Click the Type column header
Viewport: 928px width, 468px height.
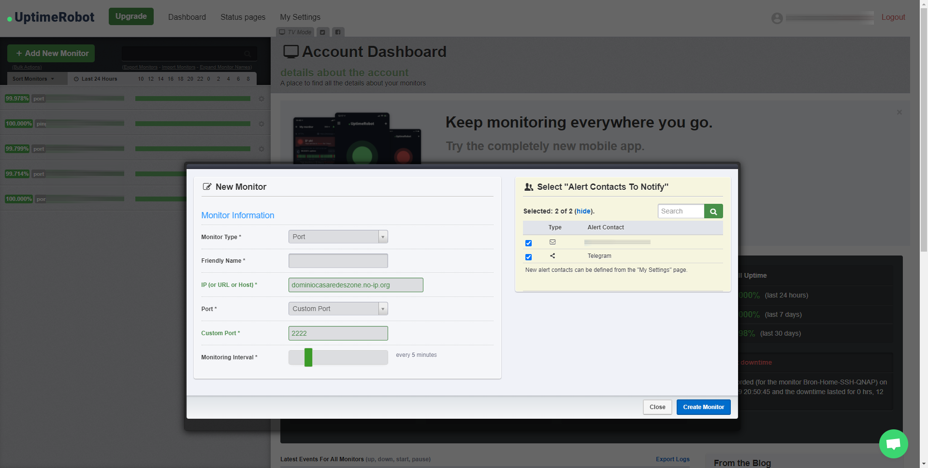[x=555, y=227]
